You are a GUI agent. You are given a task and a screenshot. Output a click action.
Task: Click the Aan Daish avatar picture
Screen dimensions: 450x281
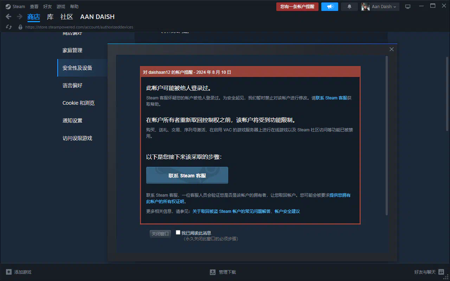[x=366, y=7]
